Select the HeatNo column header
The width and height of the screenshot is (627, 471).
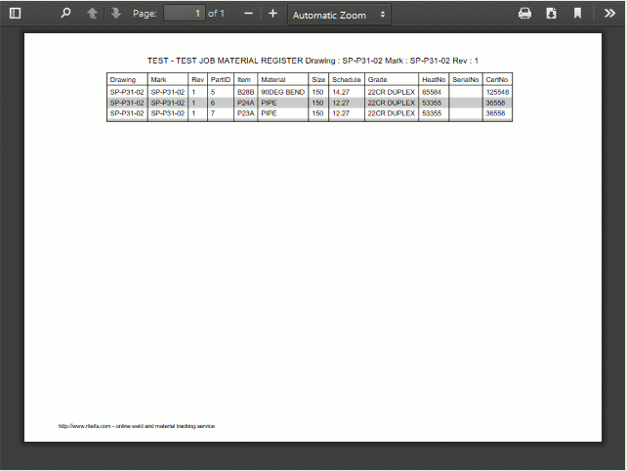434,79
